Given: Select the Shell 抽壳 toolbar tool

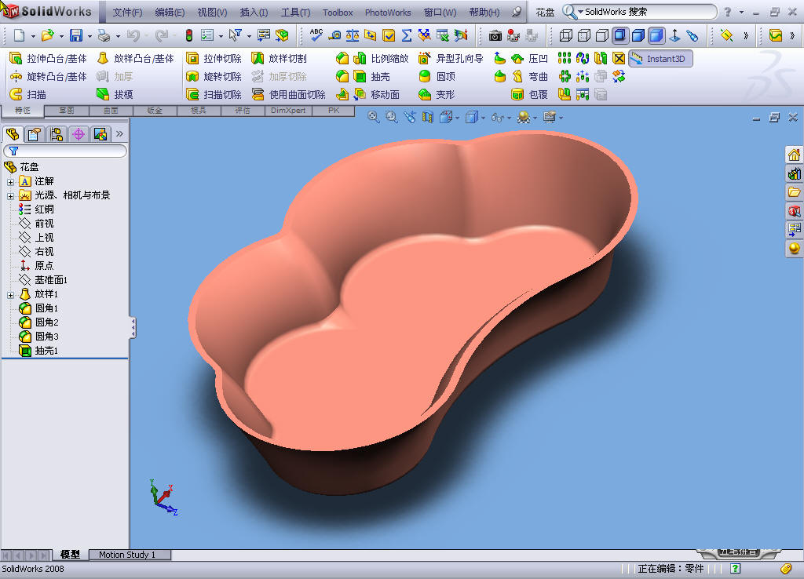Looking at the screenshot, I should (372, 76).
